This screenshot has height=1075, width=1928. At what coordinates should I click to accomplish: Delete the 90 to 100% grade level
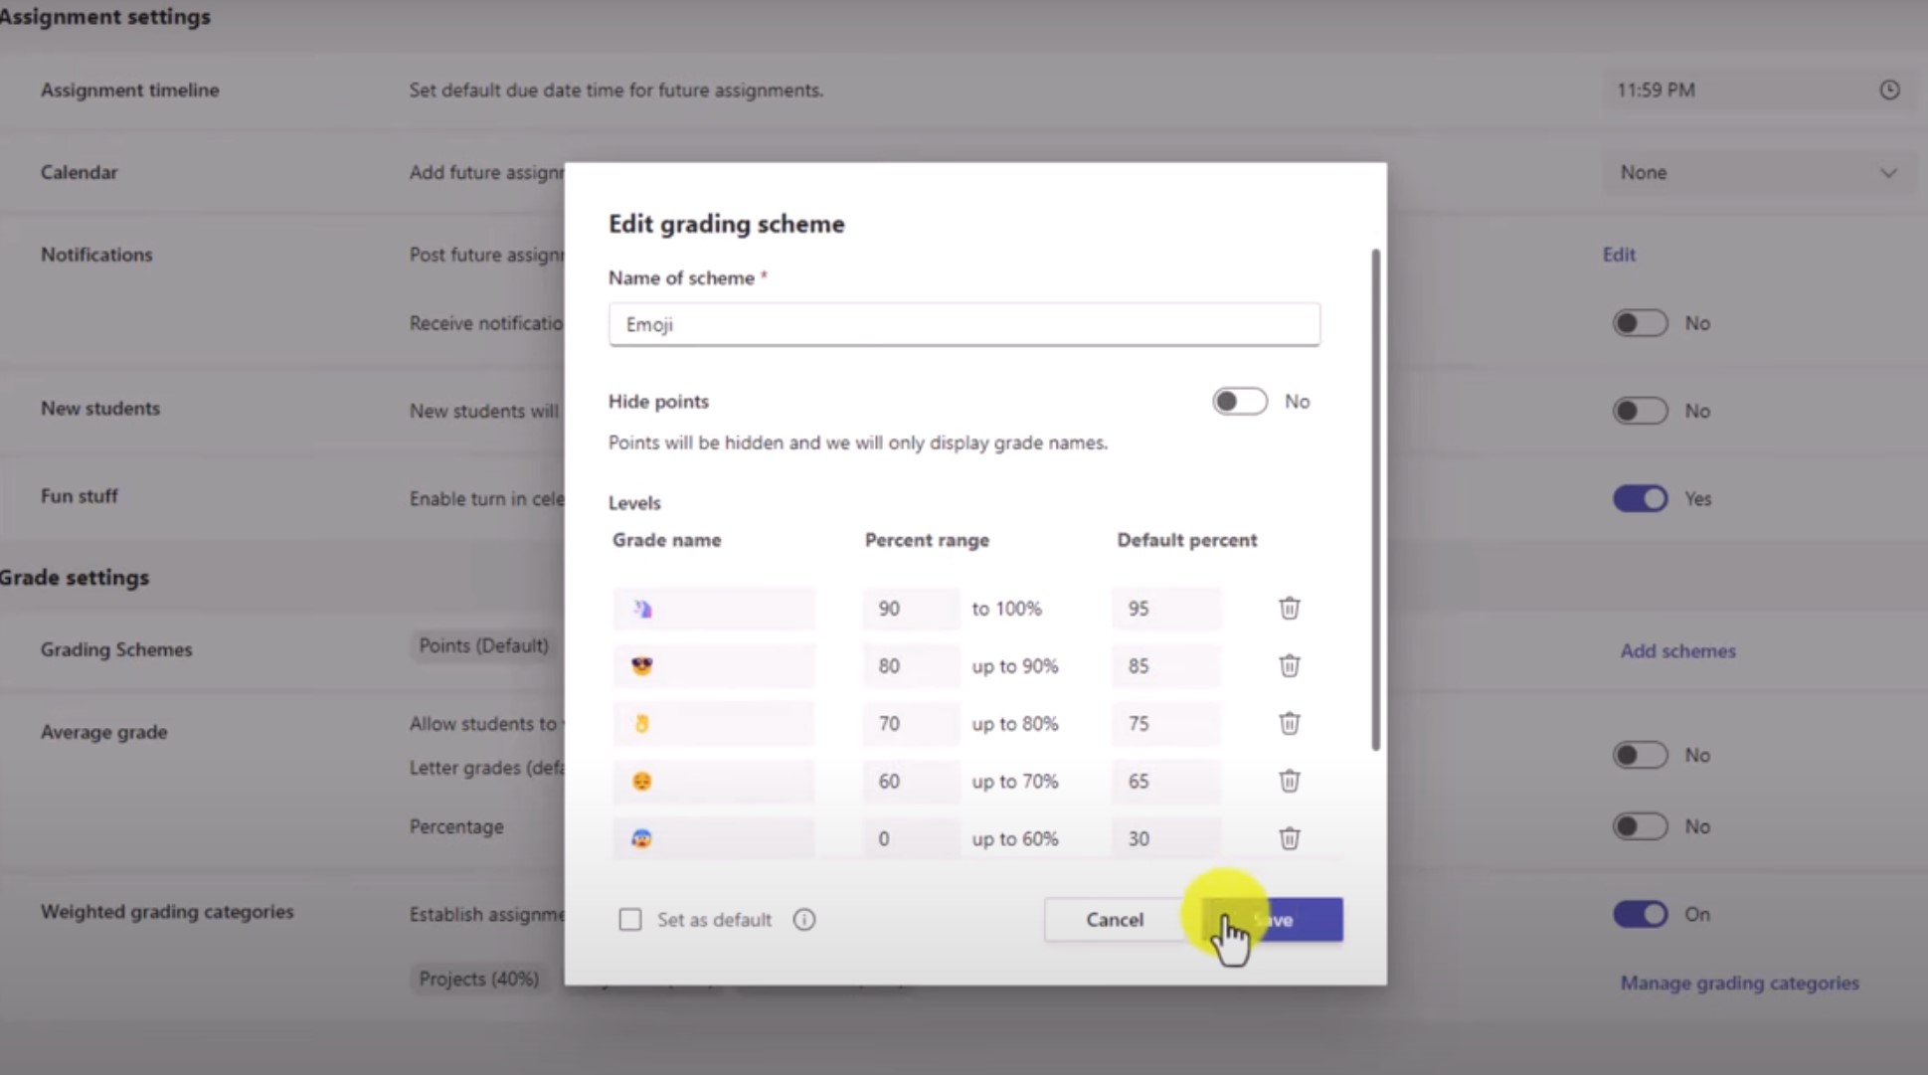pos(1289,608)
